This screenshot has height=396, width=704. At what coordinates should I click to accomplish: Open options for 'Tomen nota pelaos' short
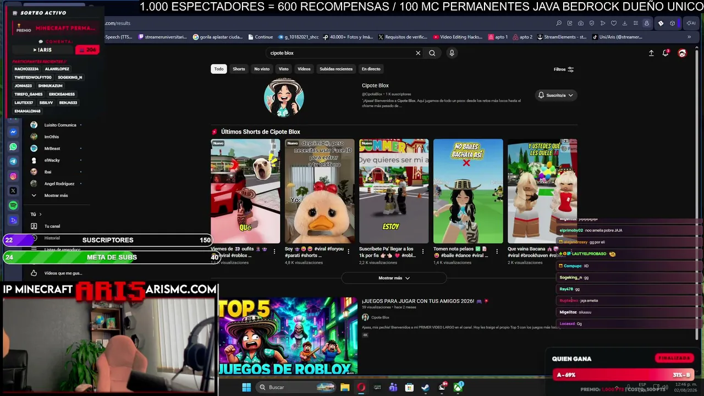point(497,251)
